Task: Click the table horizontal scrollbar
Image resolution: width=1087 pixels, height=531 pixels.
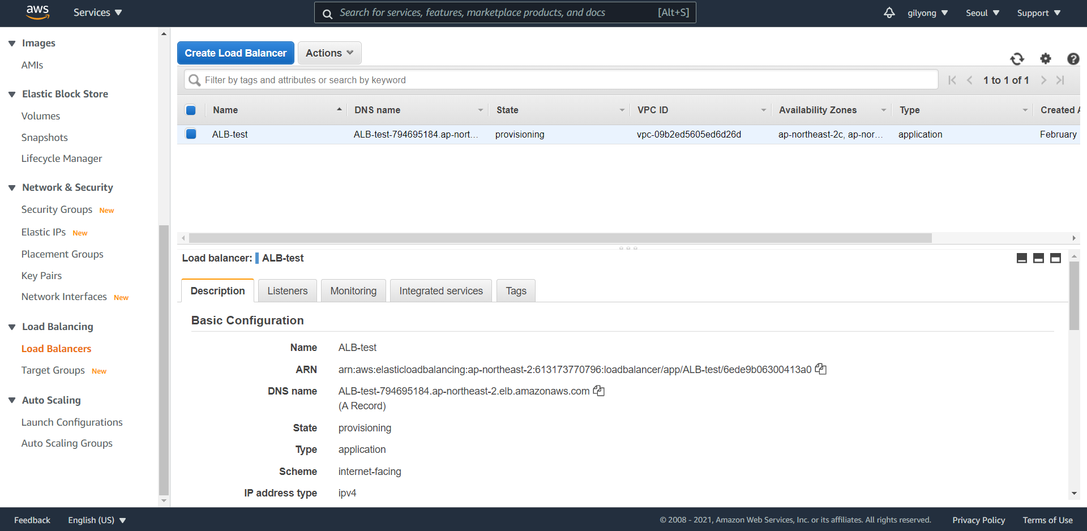Action: (x=560, y=238)
